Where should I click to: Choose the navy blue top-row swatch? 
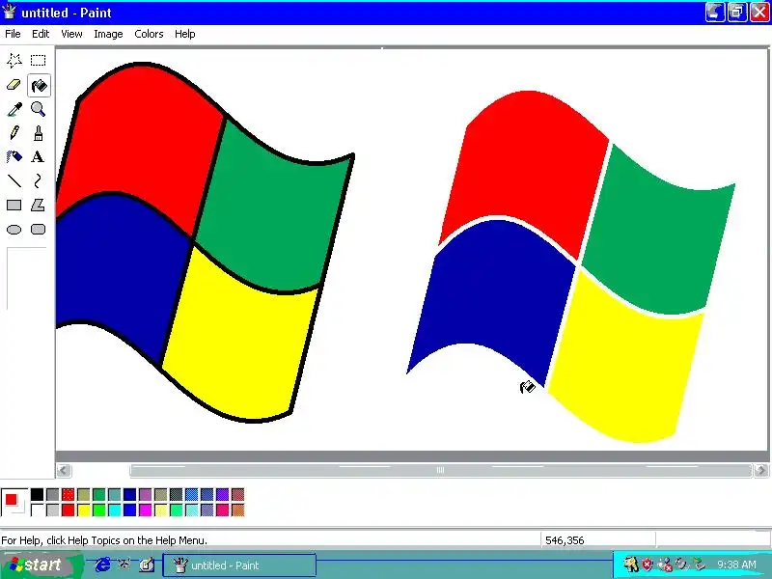tap(129, 494)
